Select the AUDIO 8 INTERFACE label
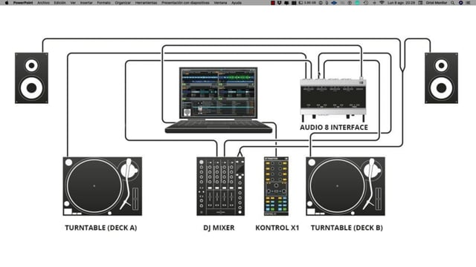The width and height of the screenshot is (476, 267). click(x=334, y=128)
